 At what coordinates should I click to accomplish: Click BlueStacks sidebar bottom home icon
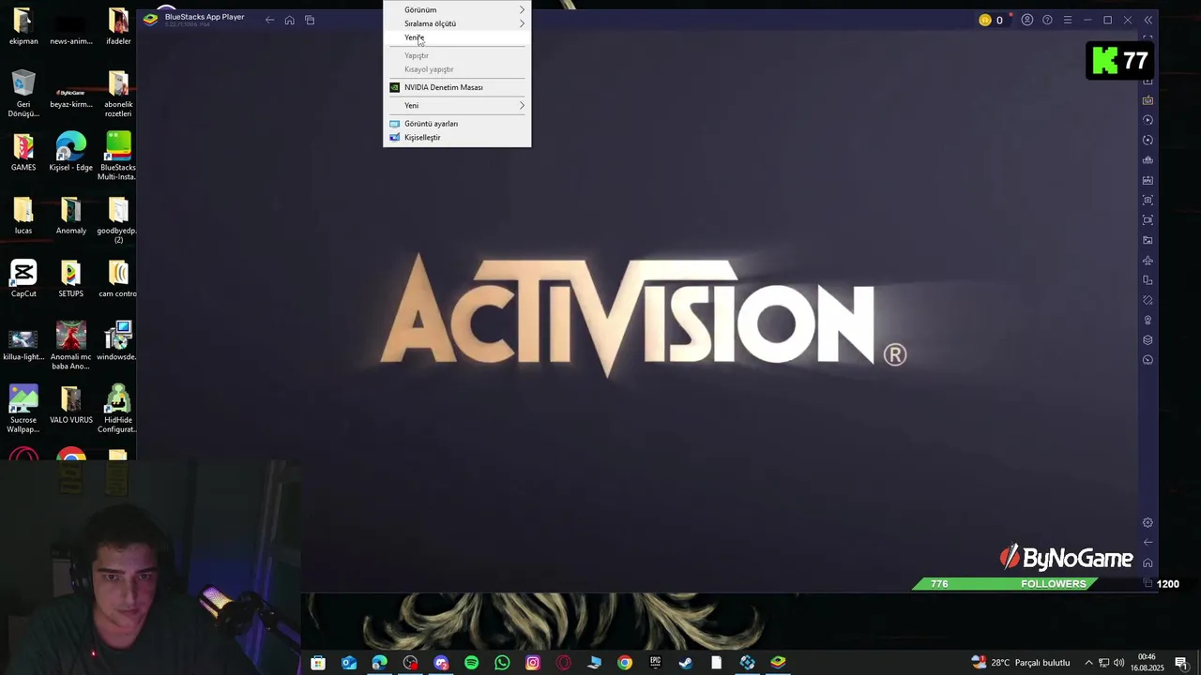(x=1148, y=562)
